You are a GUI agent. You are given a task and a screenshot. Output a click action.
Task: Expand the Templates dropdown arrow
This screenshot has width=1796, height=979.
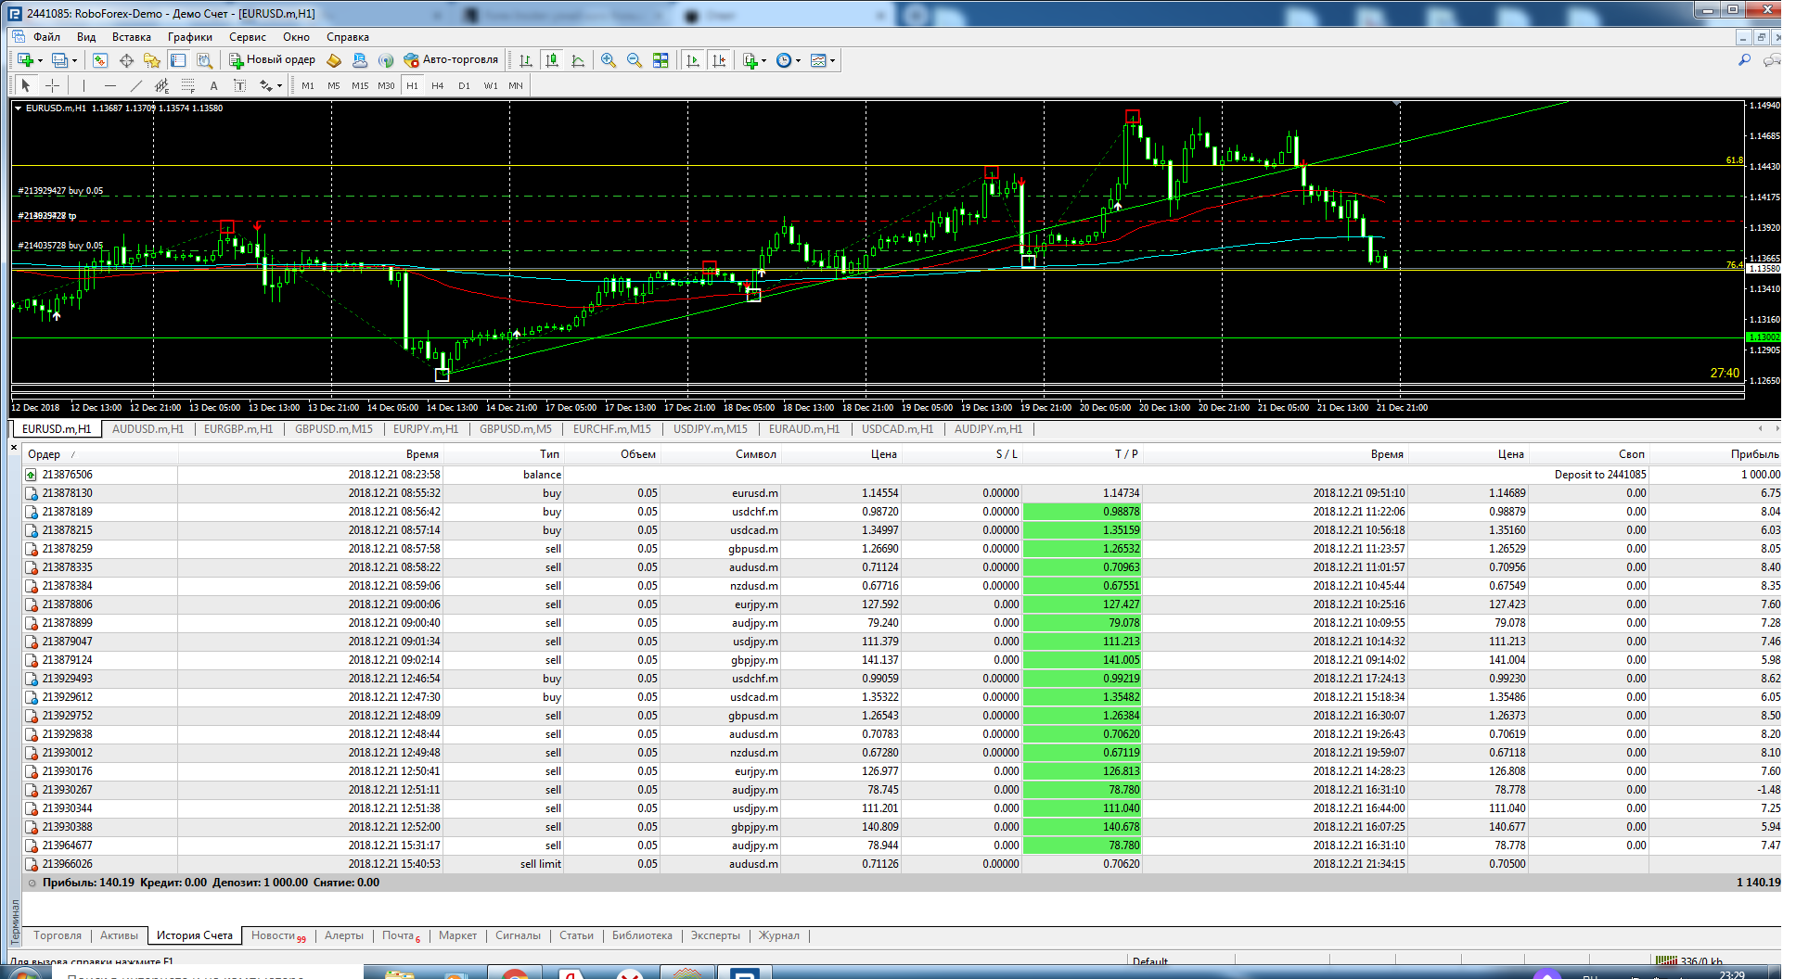point(832,61)
